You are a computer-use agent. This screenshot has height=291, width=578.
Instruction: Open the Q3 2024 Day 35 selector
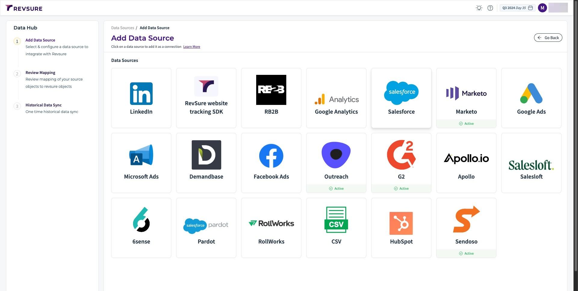click(517, 8)
